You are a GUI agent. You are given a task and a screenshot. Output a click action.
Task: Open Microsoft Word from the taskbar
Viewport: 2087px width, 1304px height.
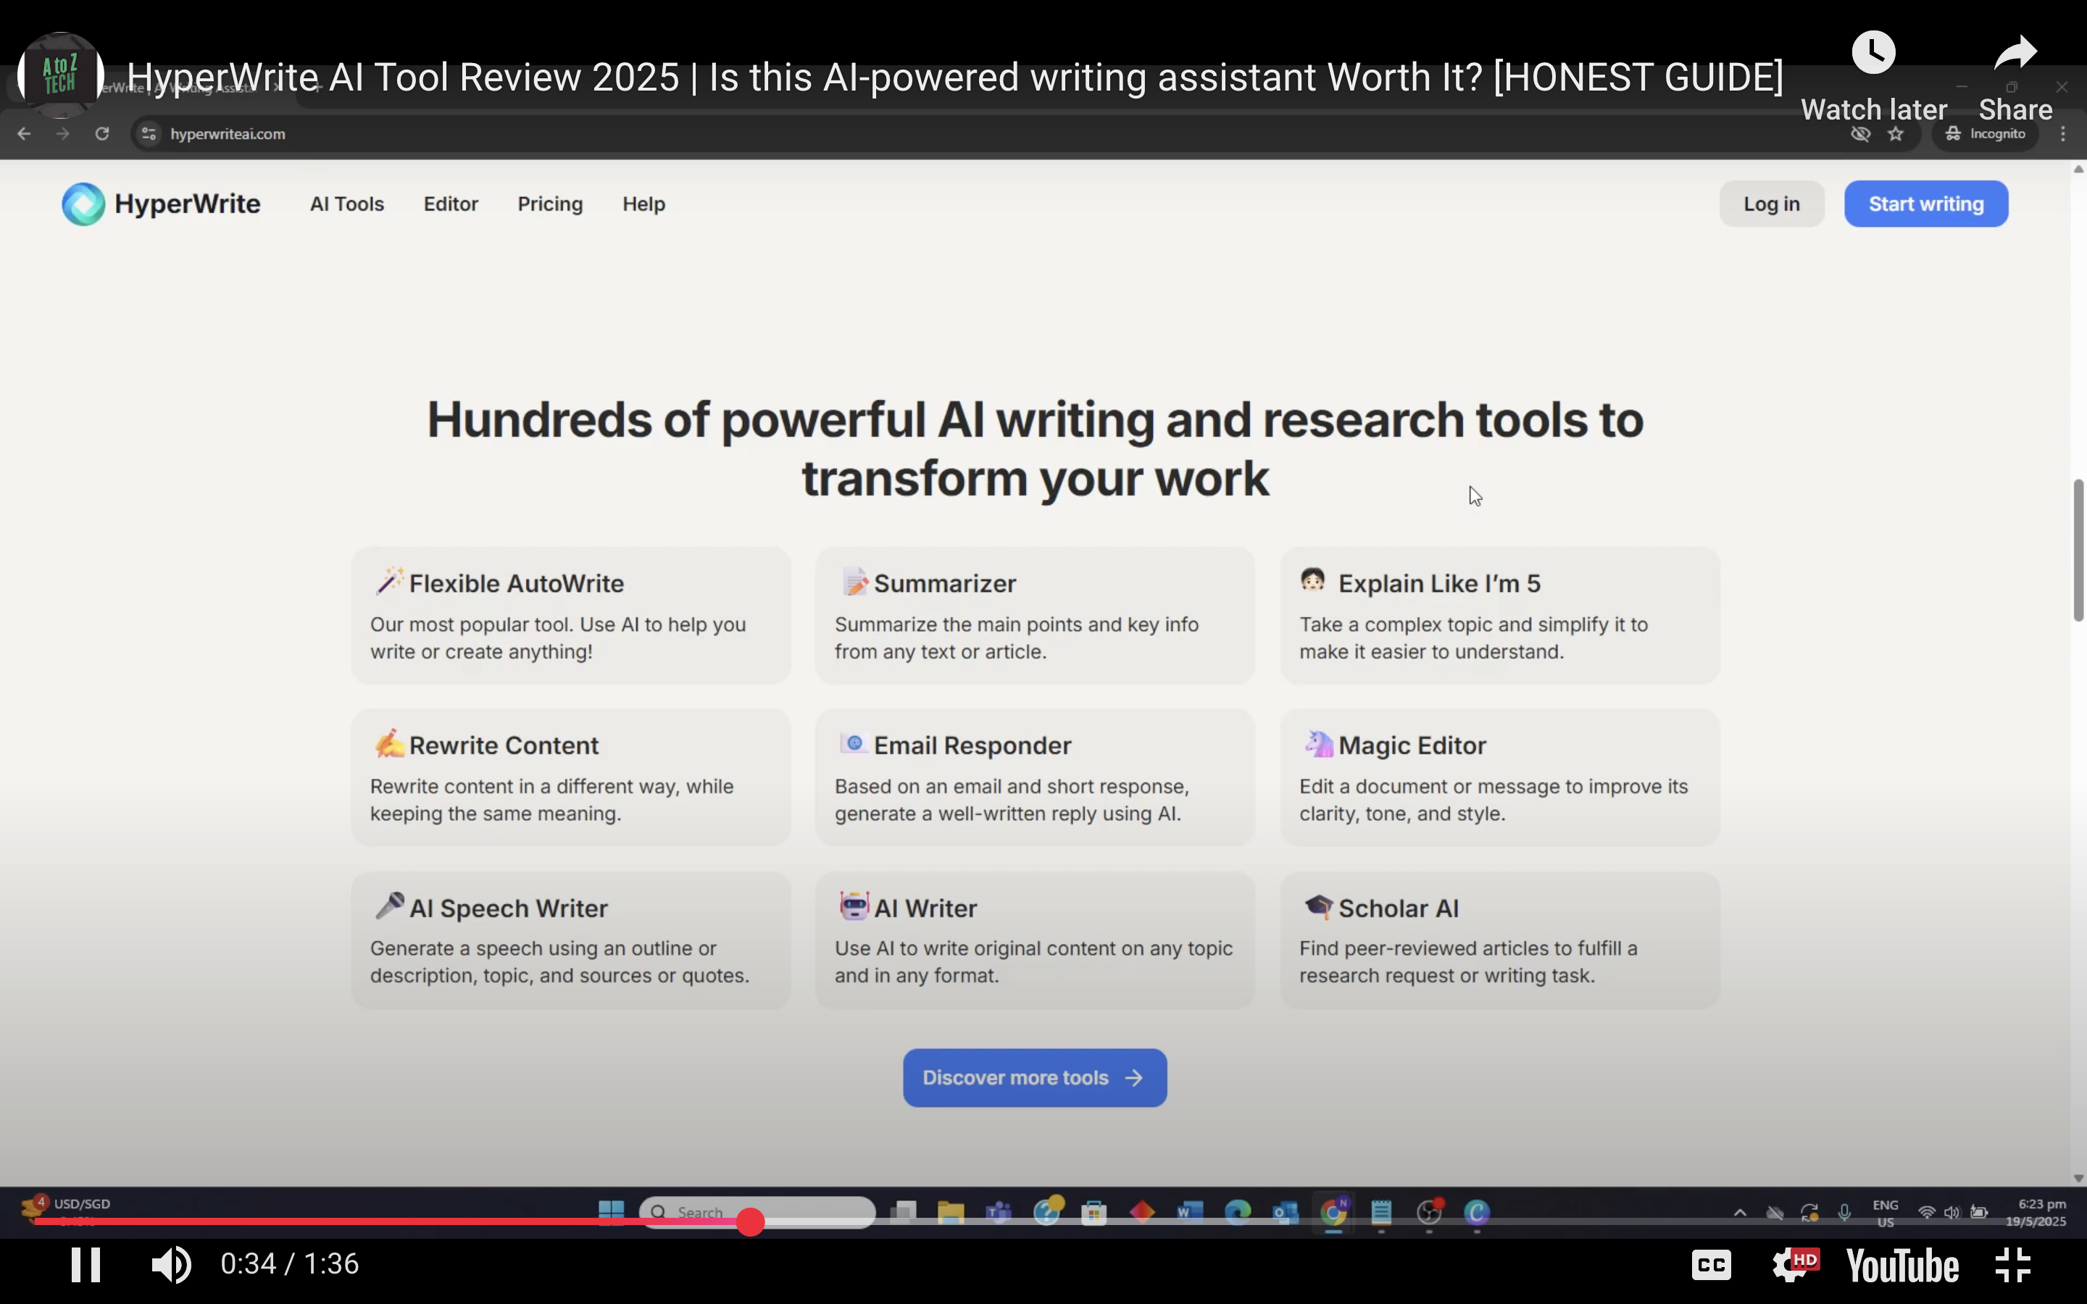[1189, 1213]
